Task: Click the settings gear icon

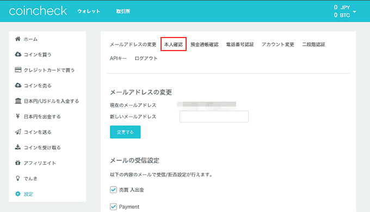Action: 18,194
